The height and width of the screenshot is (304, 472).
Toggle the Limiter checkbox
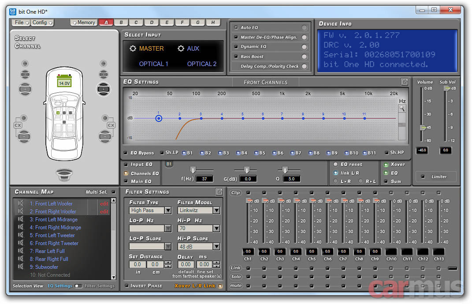click(x=423, y=176)
